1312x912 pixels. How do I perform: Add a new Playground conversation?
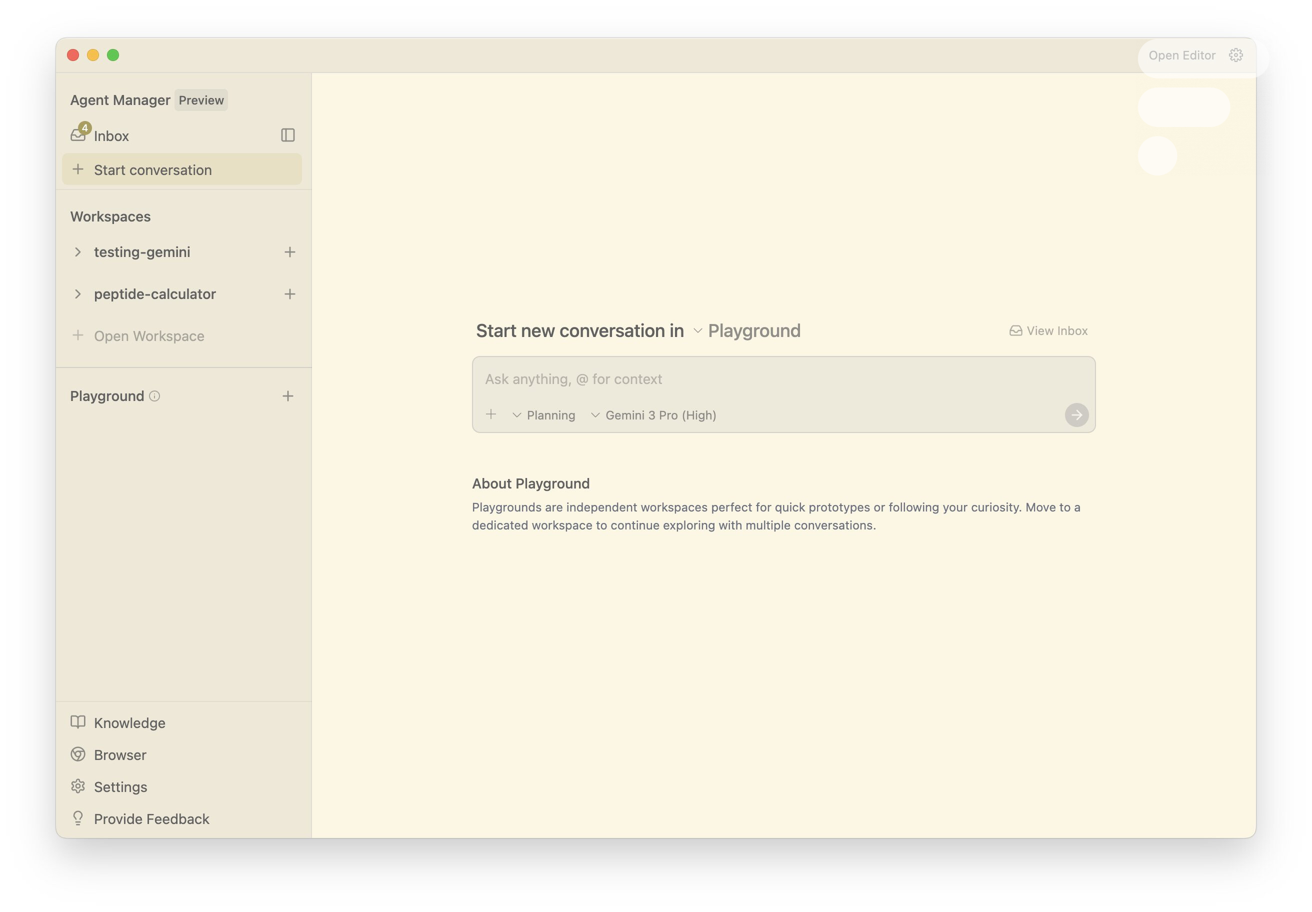(x=288, y=396)
